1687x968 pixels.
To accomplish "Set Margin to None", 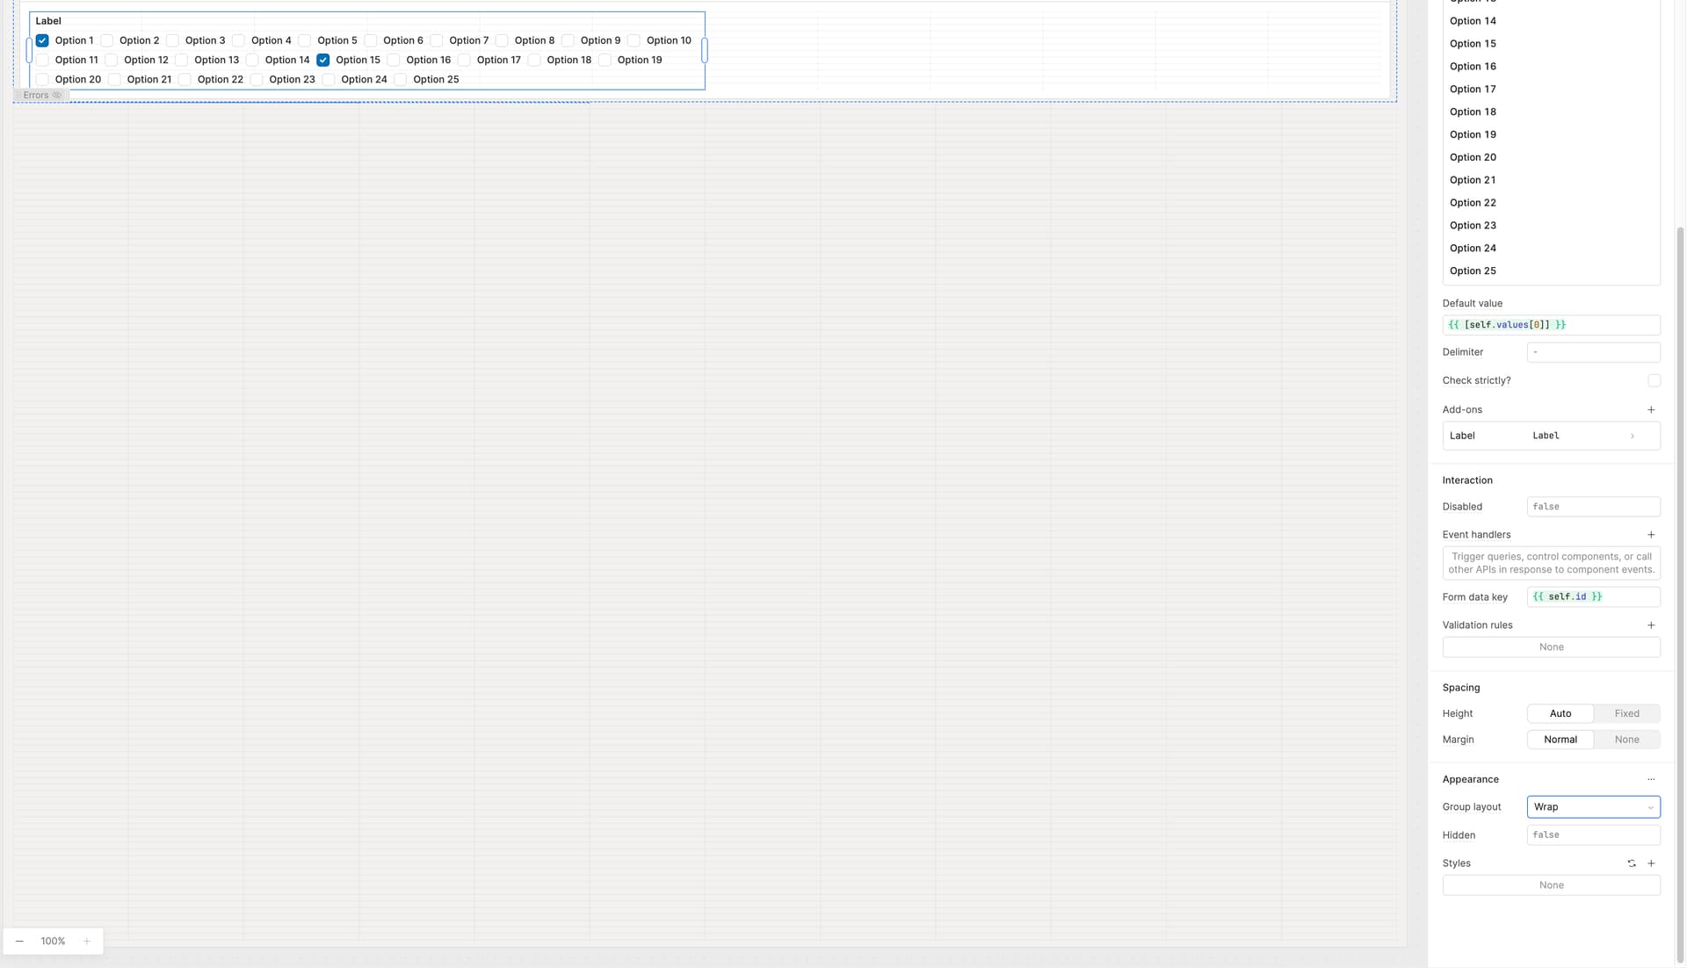I will click(x=1626, y=740).
